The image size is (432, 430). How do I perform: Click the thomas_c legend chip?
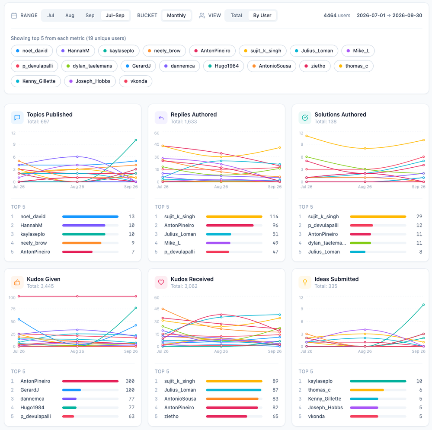354,66
